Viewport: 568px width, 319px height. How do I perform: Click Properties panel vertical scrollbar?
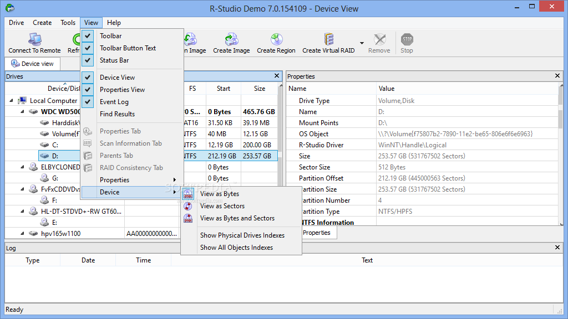point(561,155)
